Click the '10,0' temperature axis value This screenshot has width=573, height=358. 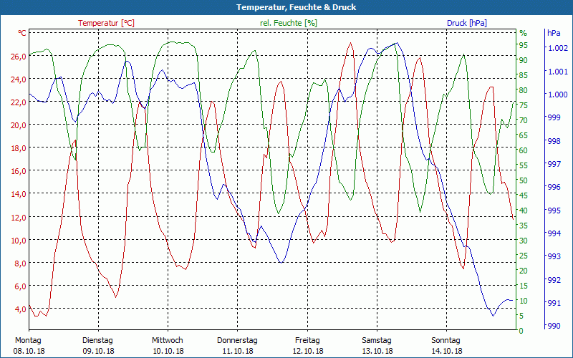coord(19,241)
